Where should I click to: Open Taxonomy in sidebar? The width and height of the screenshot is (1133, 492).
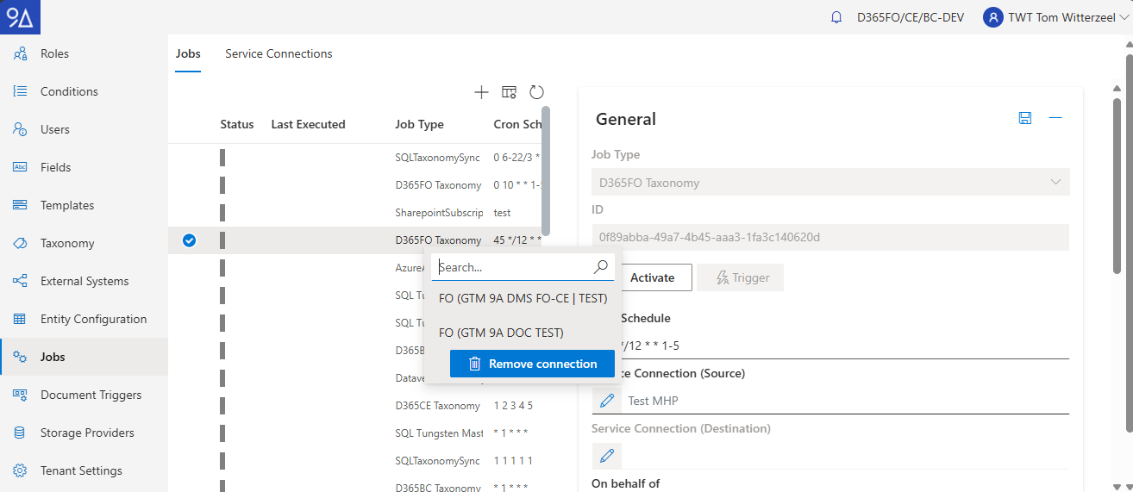coord(84,243)
